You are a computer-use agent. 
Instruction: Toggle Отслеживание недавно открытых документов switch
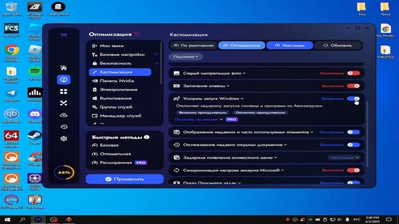[x=353, y=145]
